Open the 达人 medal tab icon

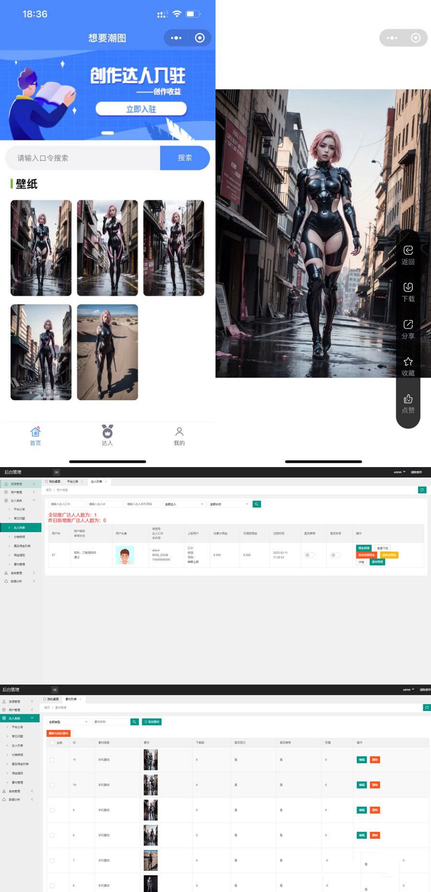(x=107, y=431)
